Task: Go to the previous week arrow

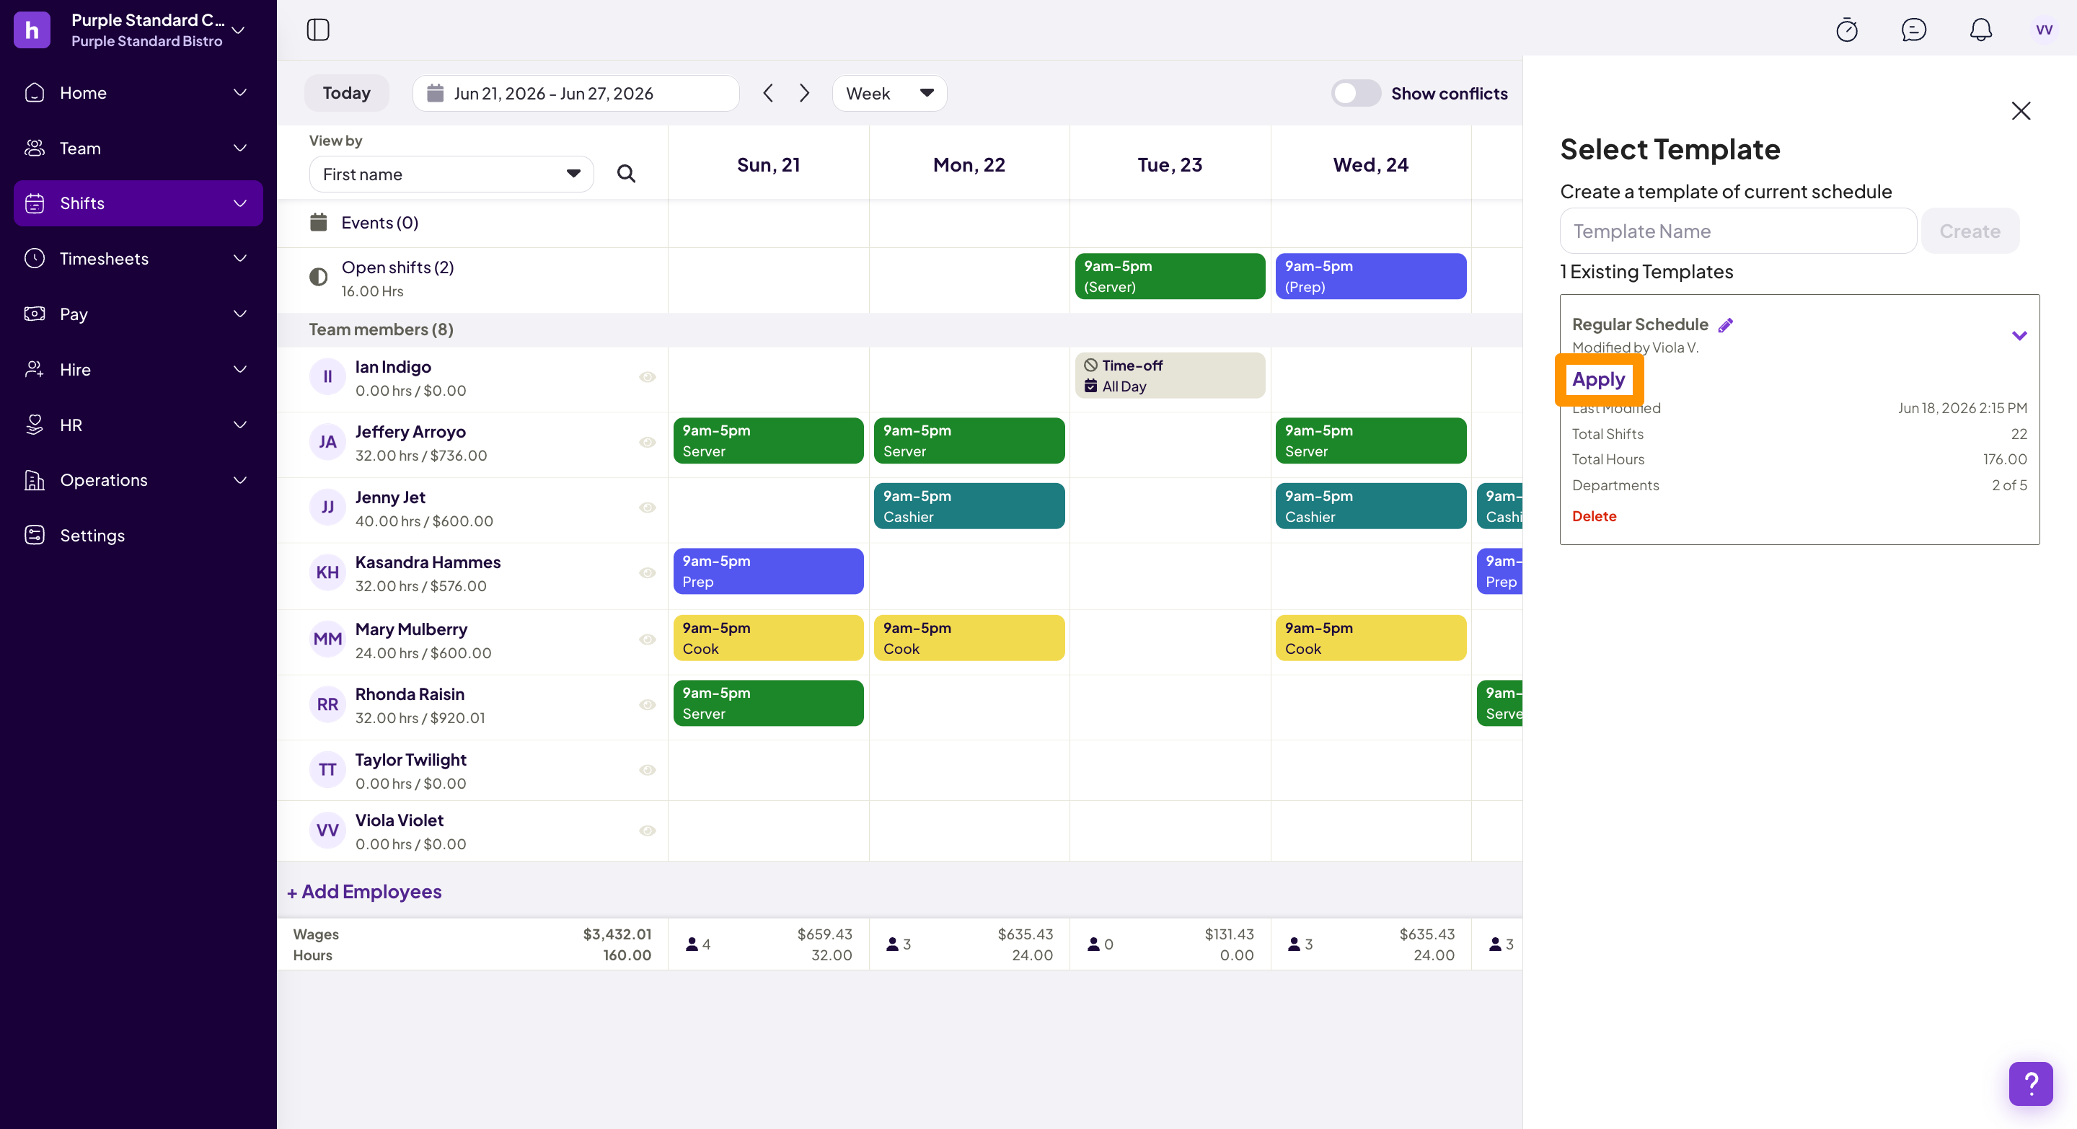Action: tap(767, 94)
